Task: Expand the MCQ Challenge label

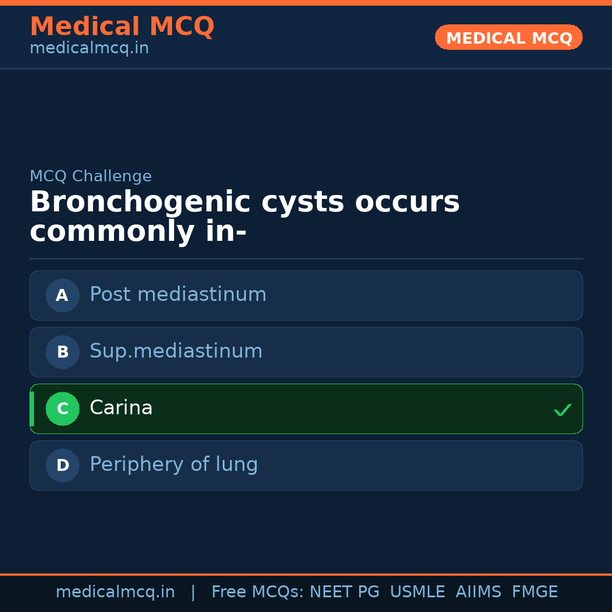Action: point(91,176)
